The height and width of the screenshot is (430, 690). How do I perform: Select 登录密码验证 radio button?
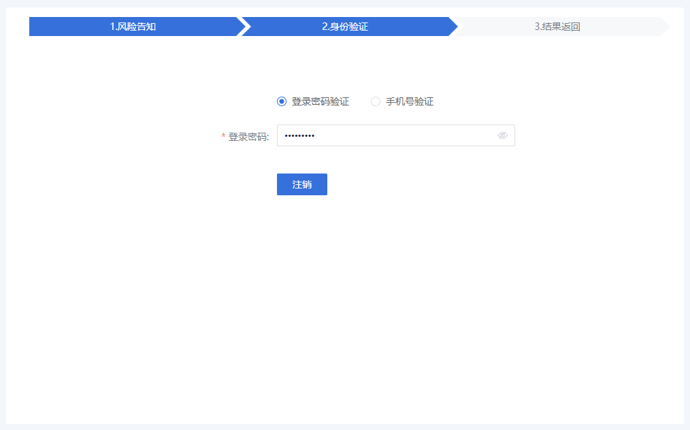click(x=282, y=101)
